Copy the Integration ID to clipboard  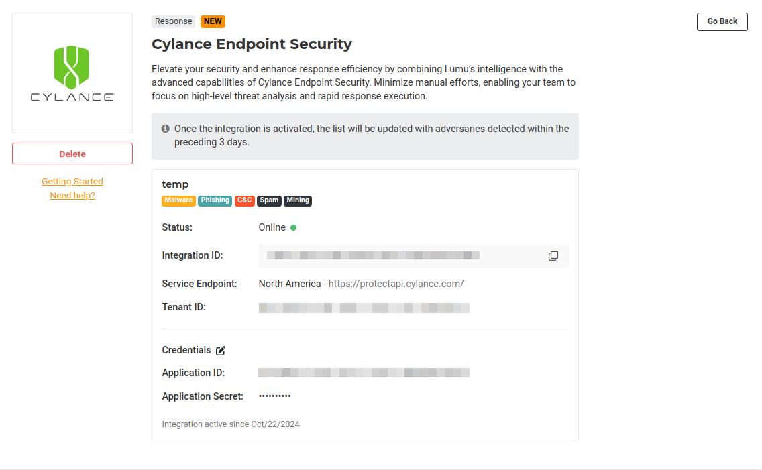pos(553,256)
